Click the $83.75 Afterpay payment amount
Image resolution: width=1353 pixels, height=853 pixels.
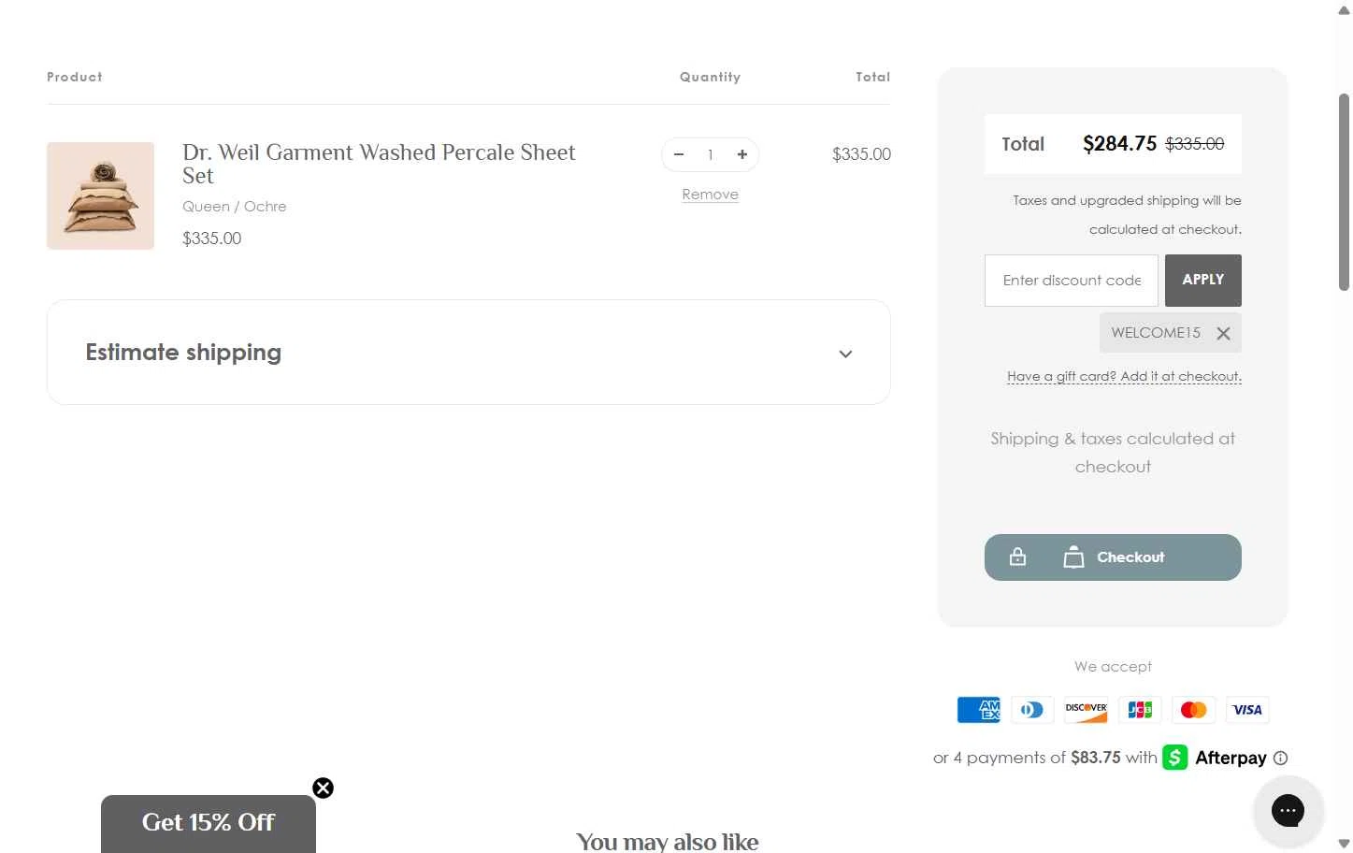coord(1096,758)
